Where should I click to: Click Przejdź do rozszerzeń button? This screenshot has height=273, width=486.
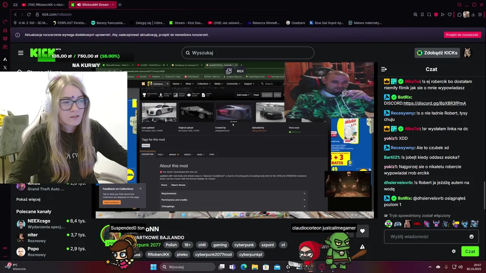[462, 35]
